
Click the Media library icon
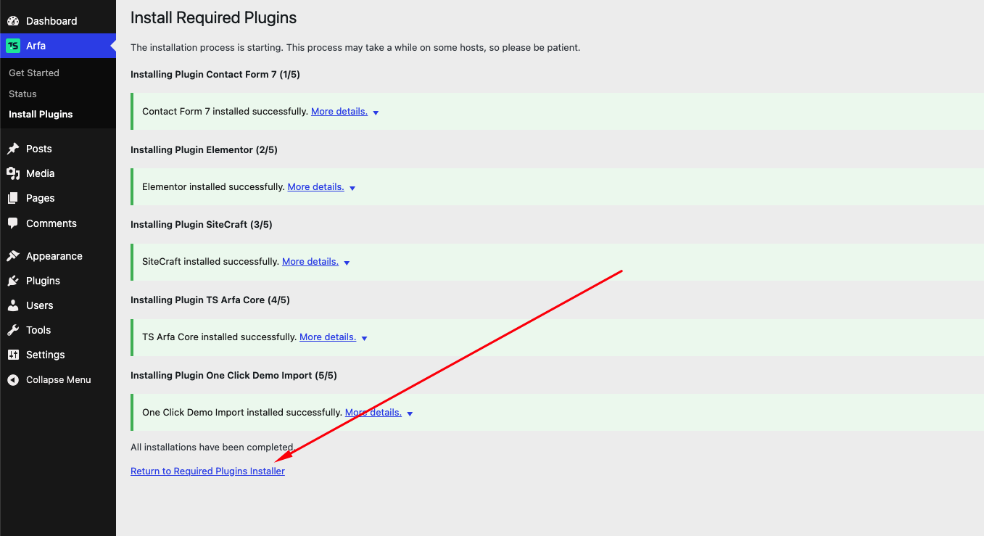coord(13,173)
